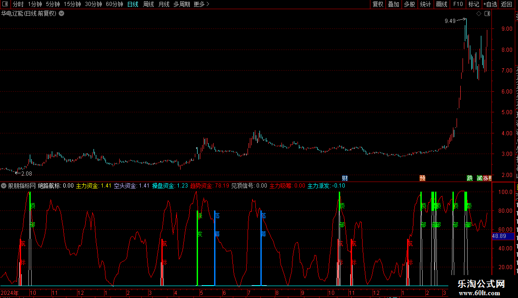Click the 涨 marker icon
The width and height of the screenshot is (518, 298).
tap(485, 178)
